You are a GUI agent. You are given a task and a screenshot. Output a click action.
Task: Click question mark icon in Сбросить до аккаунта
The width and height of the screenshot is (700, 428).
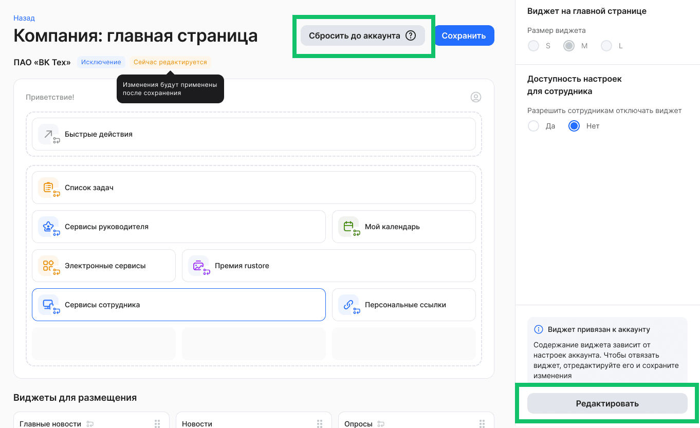tap(410, 36)
